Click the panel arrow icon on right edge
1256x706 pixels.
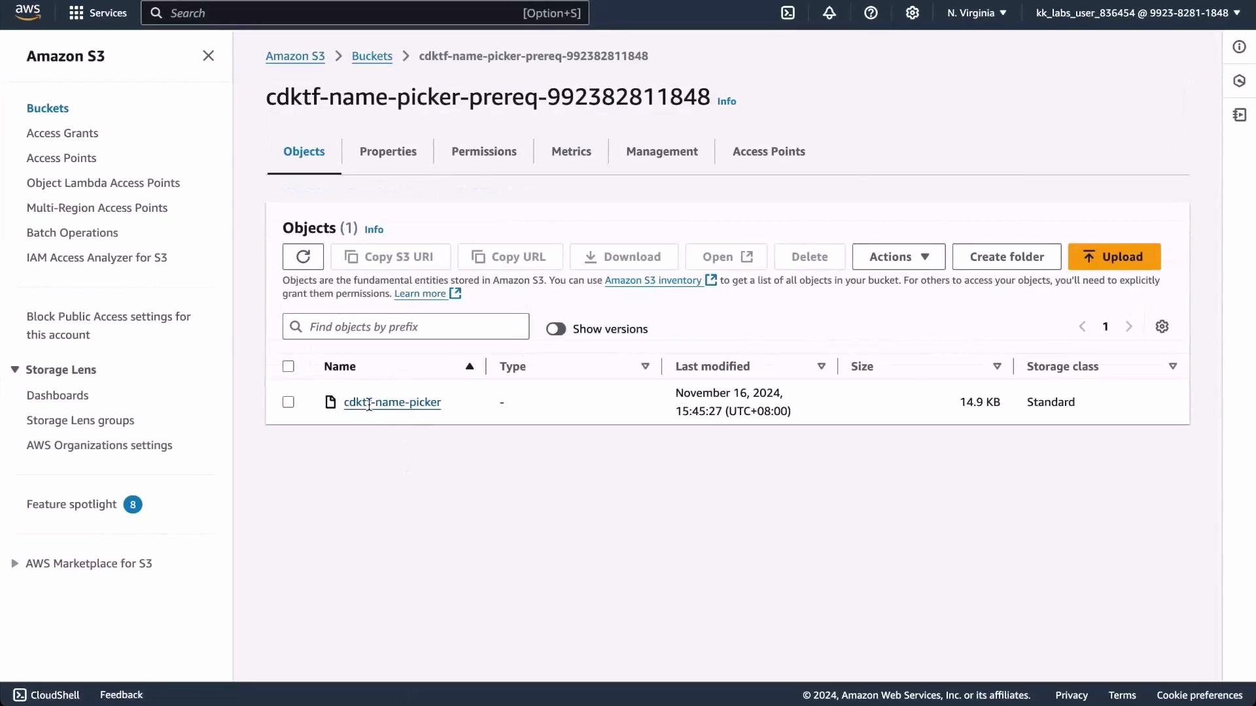1239,115
